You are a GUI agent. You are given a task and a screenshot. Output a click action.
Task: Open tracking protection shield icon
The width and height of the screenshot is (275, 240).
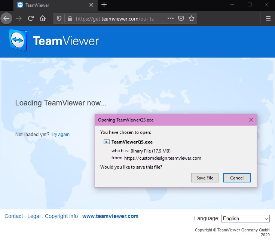pyautogui.click(x=59, y=18)
